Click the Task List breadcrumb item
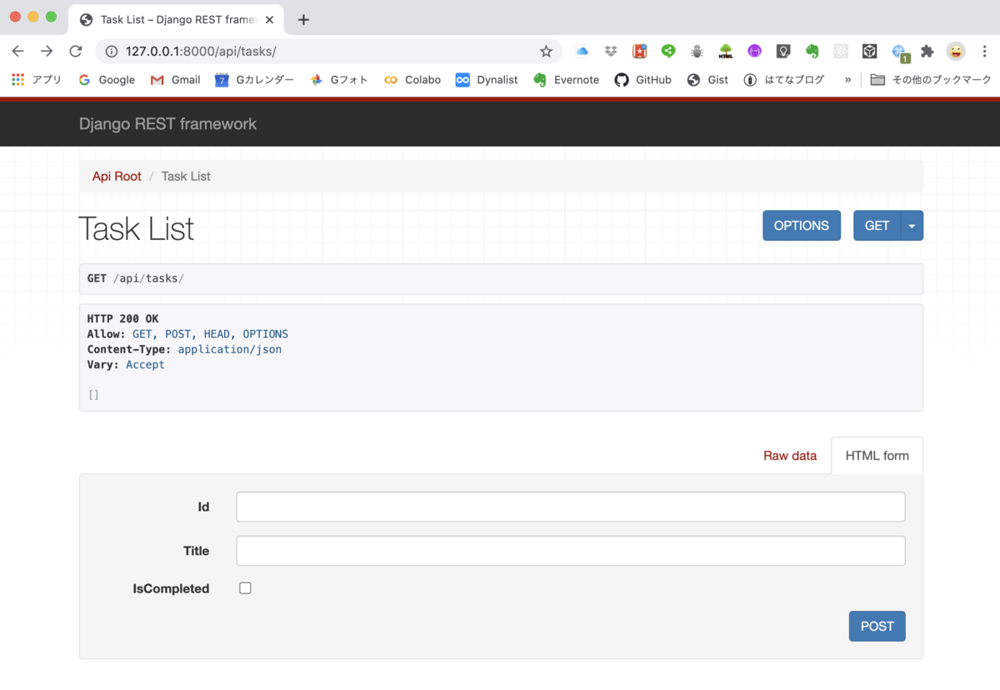The height and width of the screenshot is (690, 1000). 186,177
